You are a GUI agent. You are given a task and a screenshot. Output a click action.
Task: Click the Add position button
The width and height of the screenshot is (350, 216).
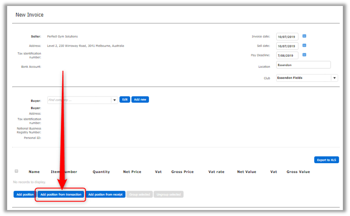coord(25,195)
